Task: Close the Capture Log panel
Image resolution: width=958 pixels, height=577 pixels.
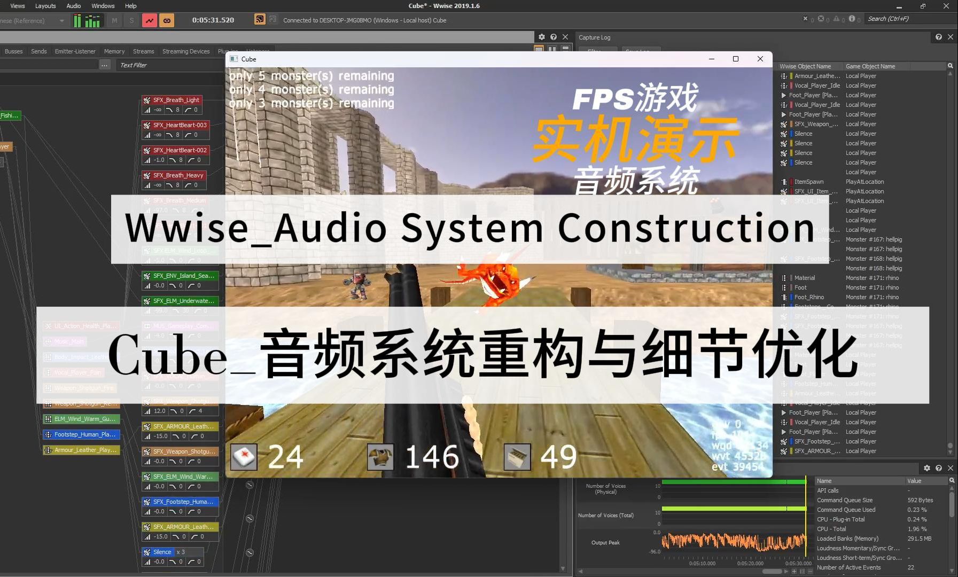Action: tap(951, 37)
